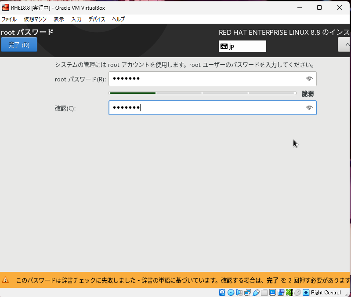The width and height of the screenshot is (351, 297).
Task: Maximize the VirtualBox window
Action: coord(319,7)
